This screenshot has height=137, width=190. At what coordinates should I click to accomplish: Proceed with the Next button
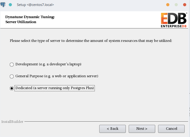(x=142, y=129)
